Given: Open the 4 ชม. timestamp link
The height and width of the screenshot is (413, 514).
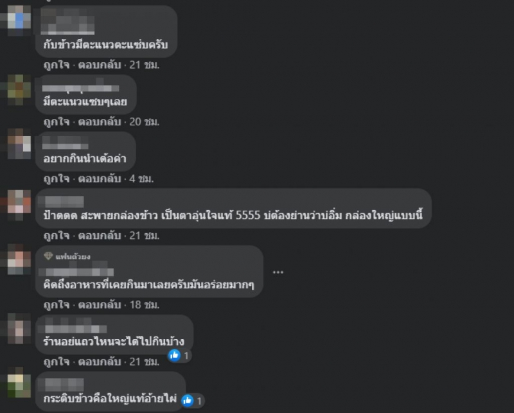Looking at the screenshot, I should coord(141,179).
